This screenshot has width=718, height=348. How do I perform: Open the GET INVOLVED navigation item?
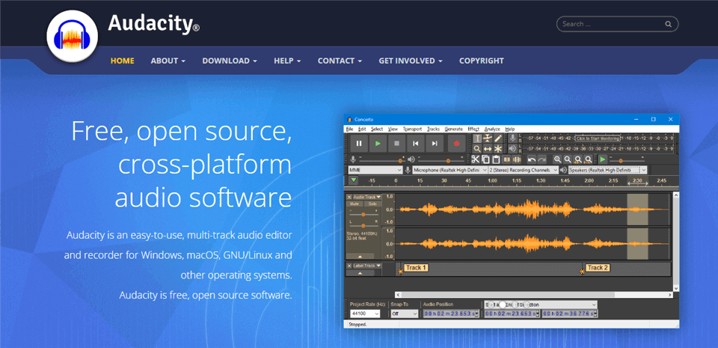[x=411, y=61]
